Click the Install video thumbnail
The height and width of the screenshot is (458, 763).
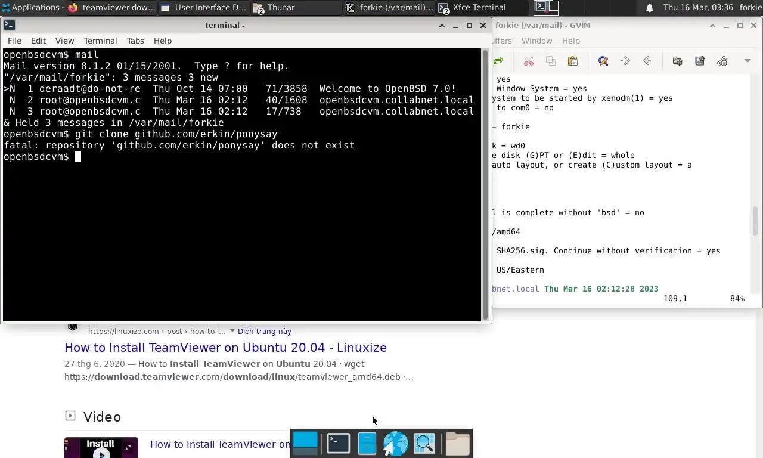(x=101, y=448)
